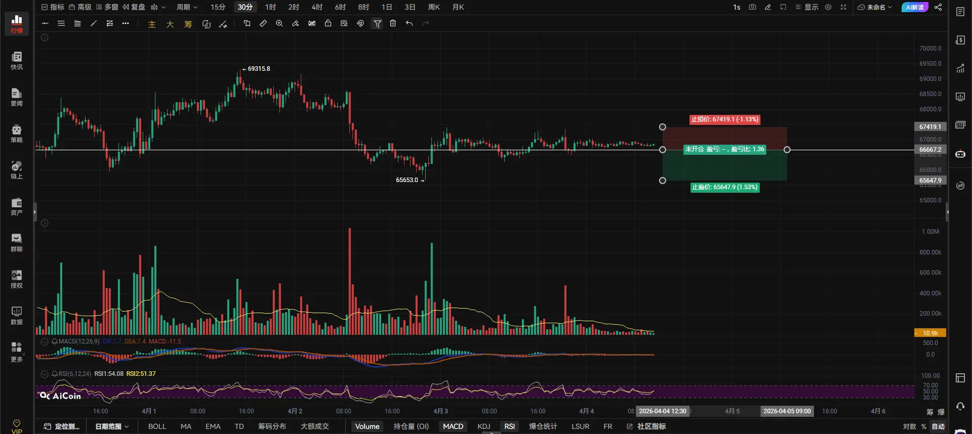Open the chart type dropdown arrow

[x=164, y=7]
